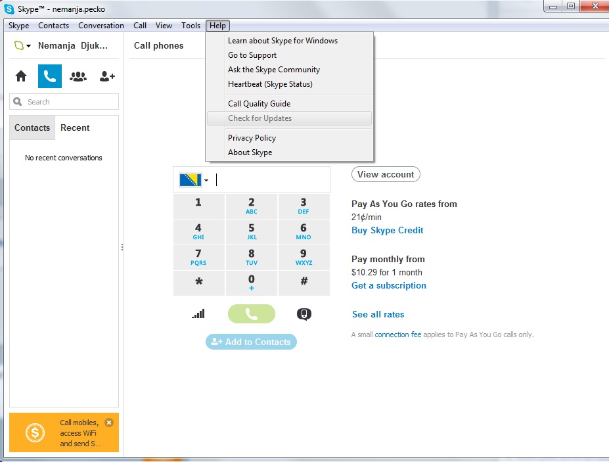Tap keypad button 3 DEF
609x462 pixels.
point(304,206)
